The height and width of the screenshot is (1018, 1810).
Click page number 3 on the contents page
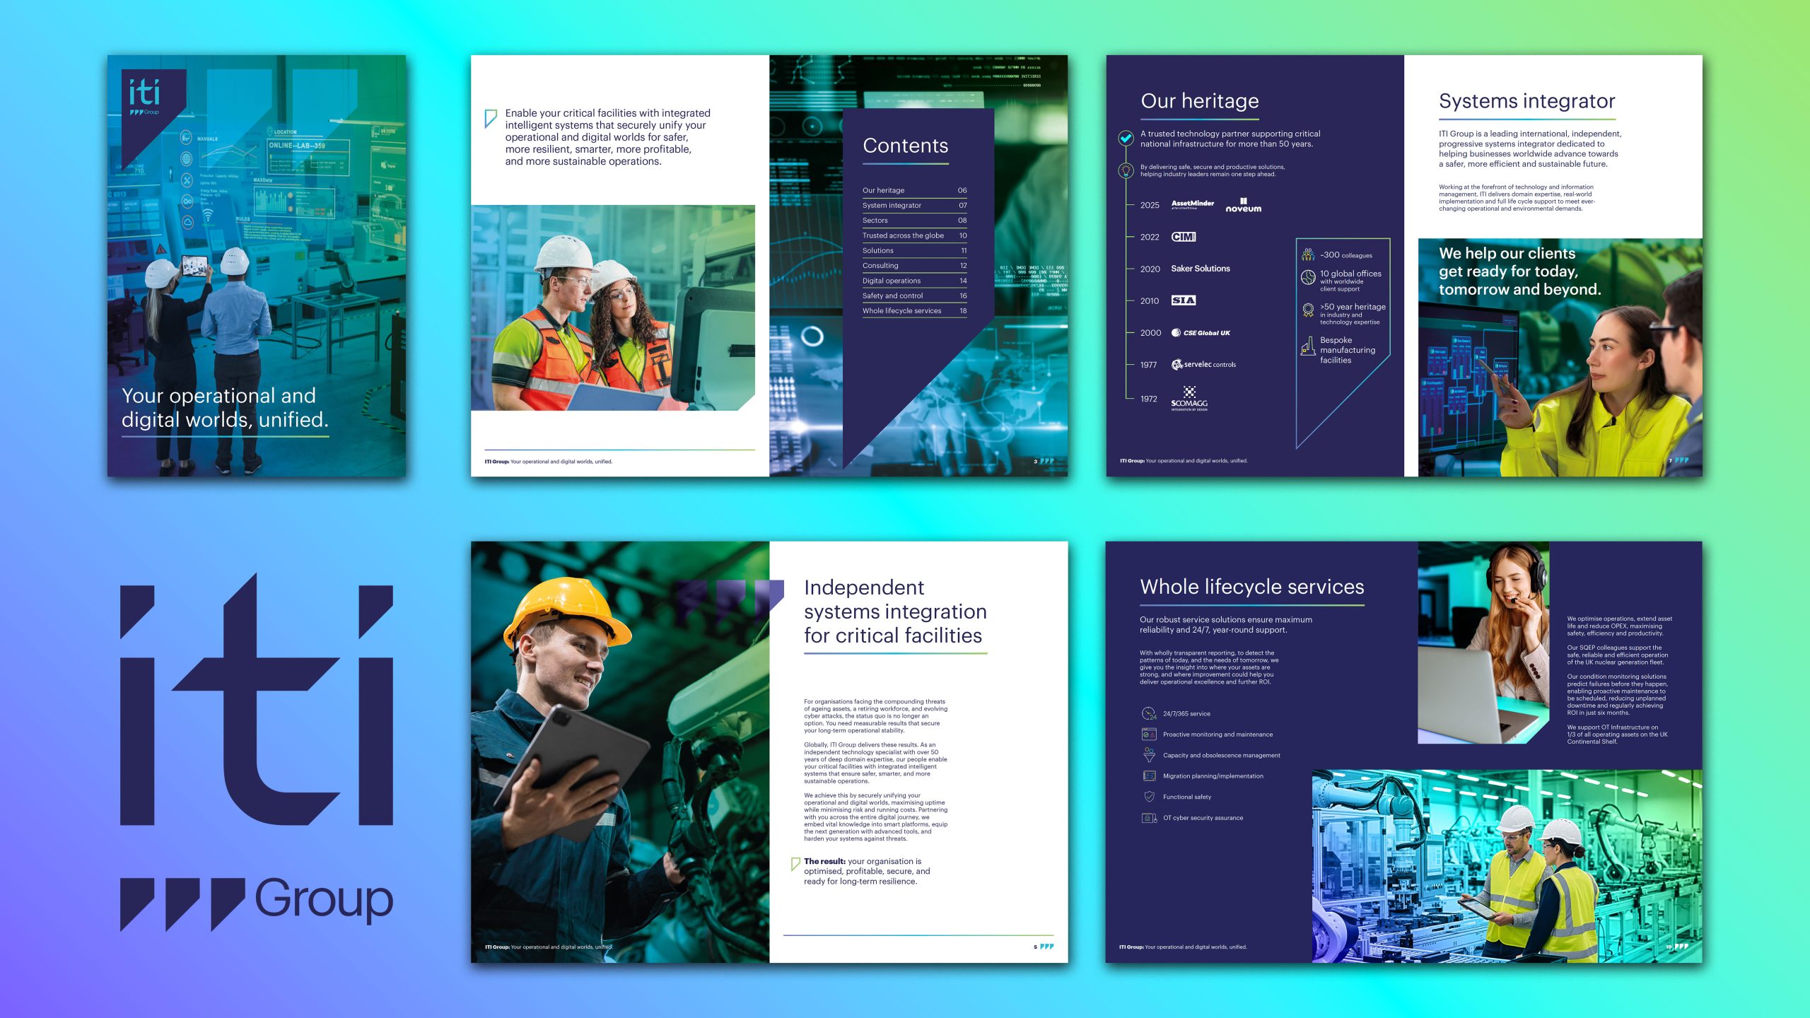point(1036,462)
